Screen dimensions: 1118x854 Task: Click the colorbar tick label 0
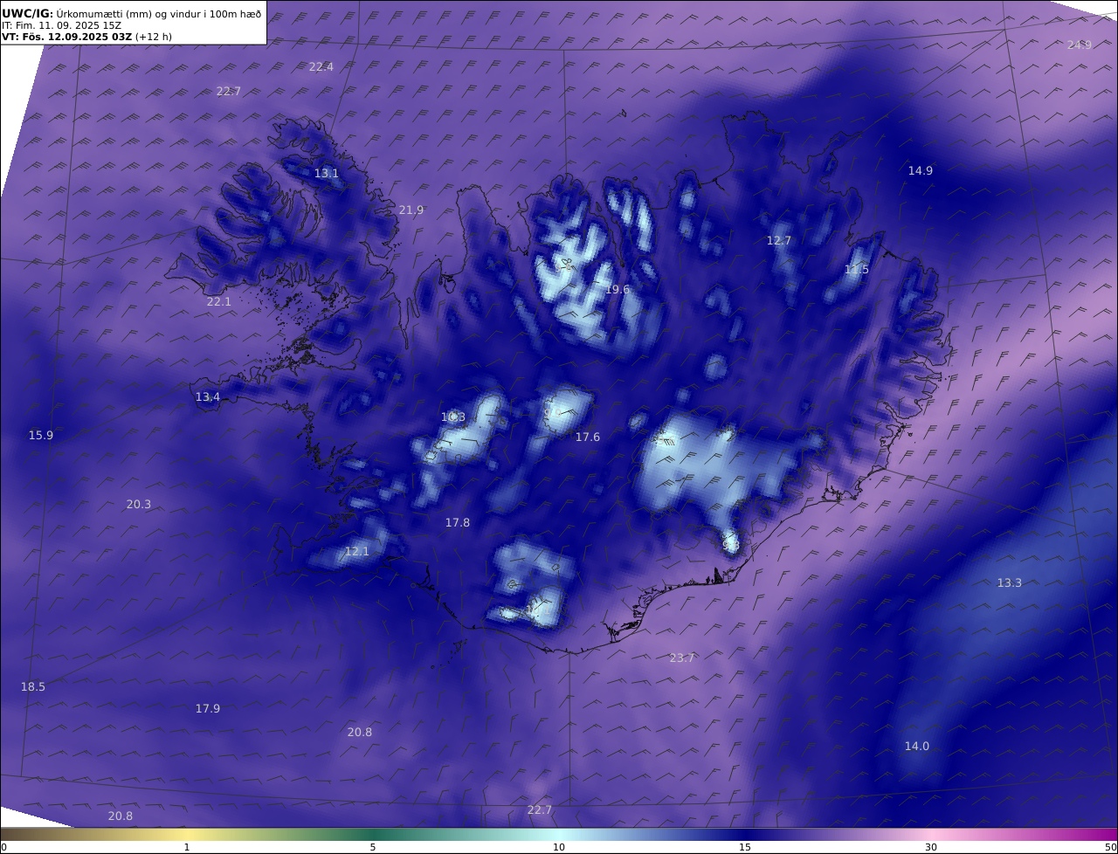(3, 847)
